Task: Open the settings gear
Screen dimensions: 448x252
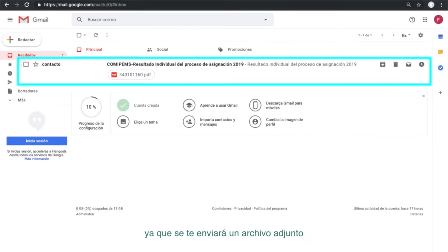Action: click(421, 35)
